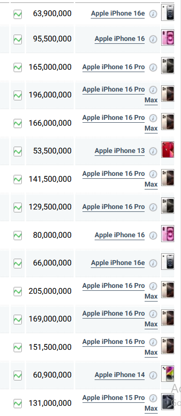Open chart icon beside 205,000,000 price

(x=17, y=292)
